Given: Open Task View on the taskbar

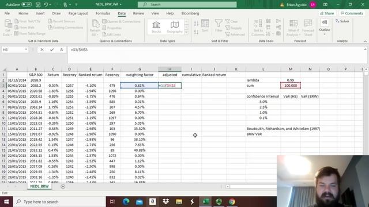Looking at the screenshot, I should [112, 202].
